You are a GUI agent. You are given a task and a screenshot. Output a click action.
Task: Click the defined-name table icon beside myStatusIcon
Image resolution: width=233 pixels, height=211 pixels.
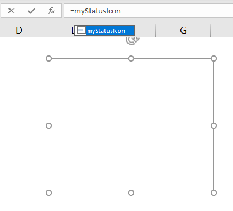81,30
